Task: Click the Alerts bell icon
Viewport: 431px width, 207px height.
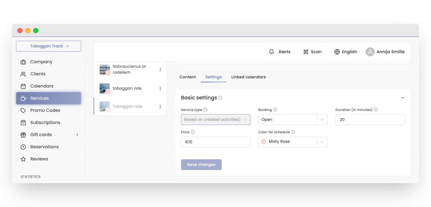Action: 272,52
